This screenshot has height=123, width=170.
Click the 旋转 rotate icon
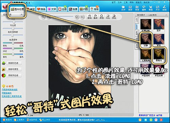coord(144,8)
